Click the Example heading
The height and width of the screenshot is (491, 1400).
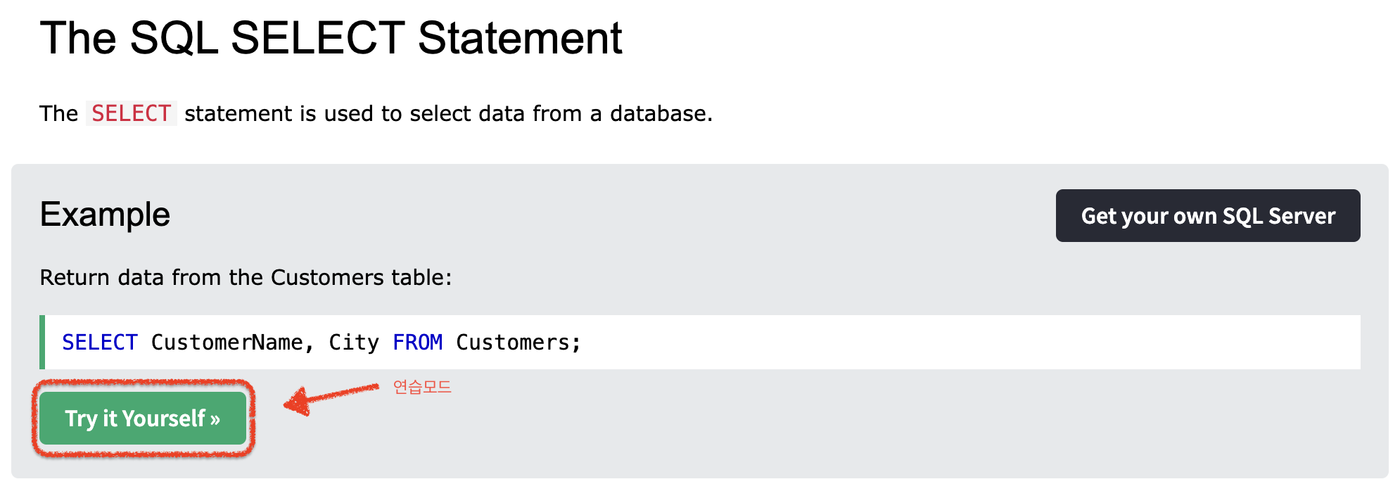(x=105, y=215)
